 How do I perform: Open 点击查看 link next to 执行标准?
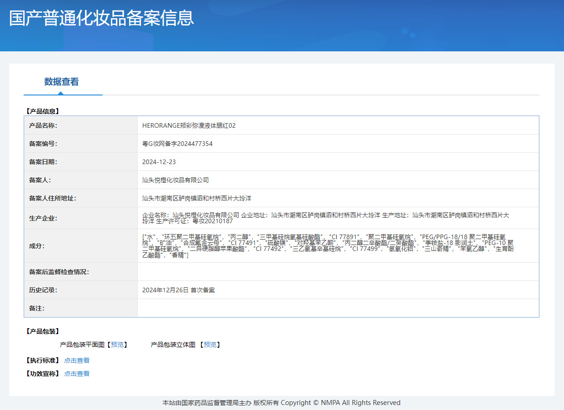pyautogui.click(x=77, y=360)
